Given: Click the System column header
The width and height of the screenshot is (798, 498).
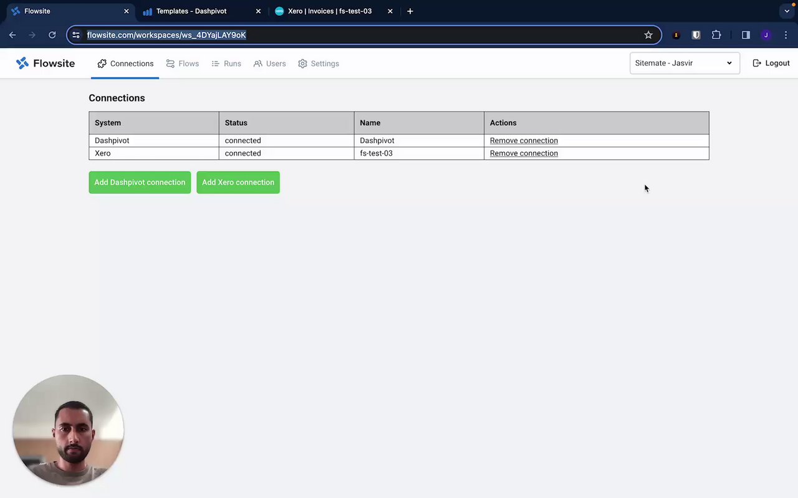Looking at the screenshot, I should point(153,123).
